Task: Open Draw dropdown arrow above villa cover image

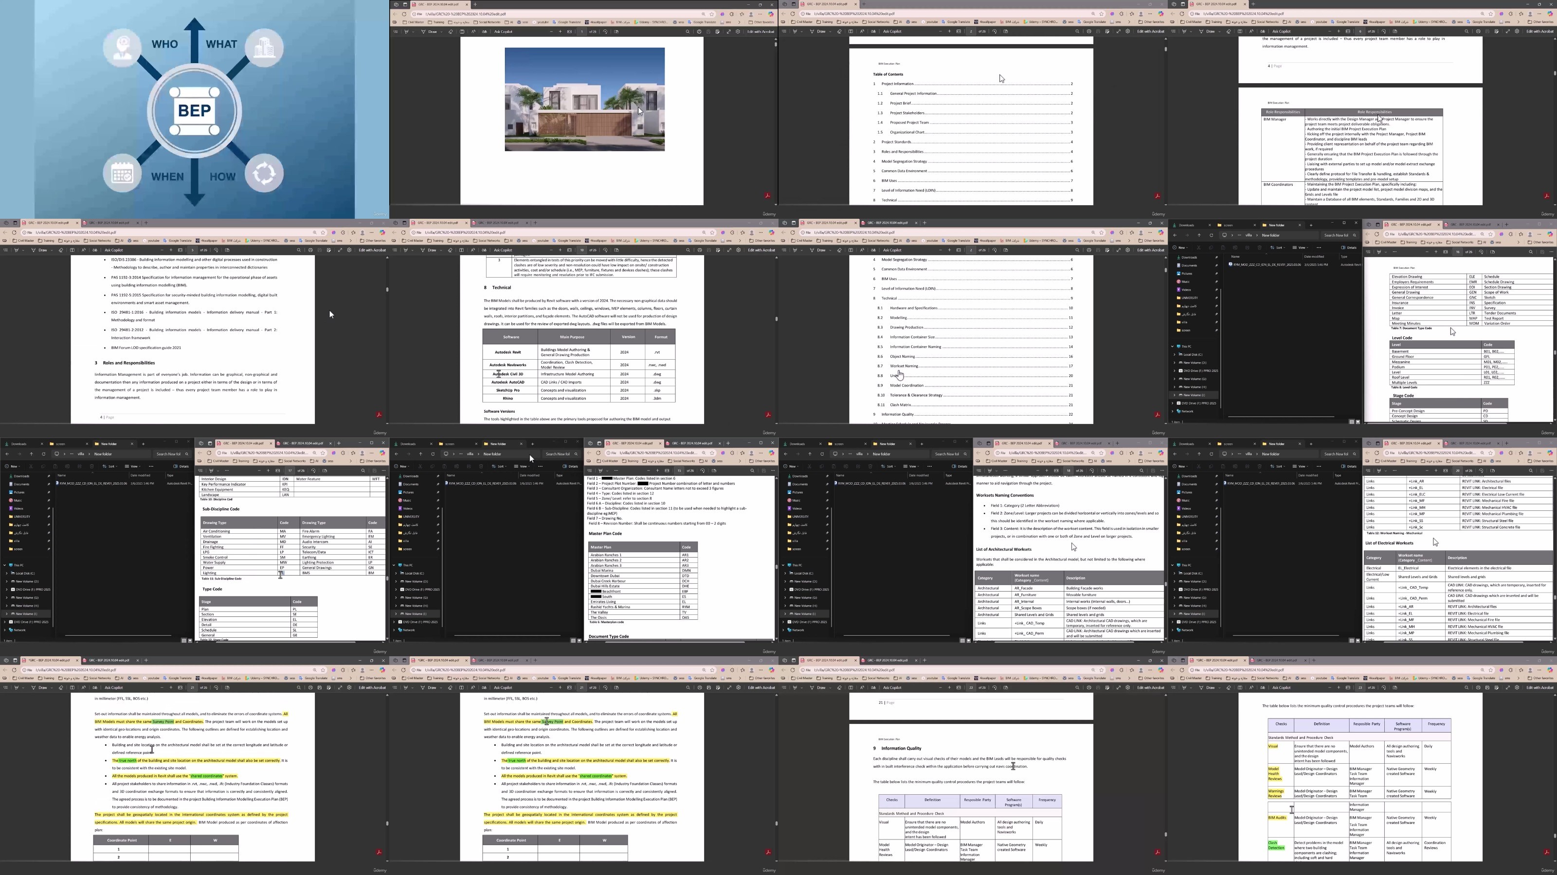Action: pos(441,32)
